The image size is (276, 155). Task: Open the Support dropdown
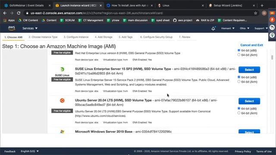tap(261, 28)
